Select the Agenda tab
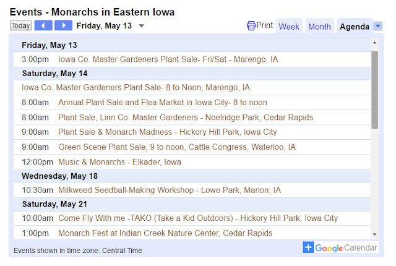396x266 pixels. 355,27
